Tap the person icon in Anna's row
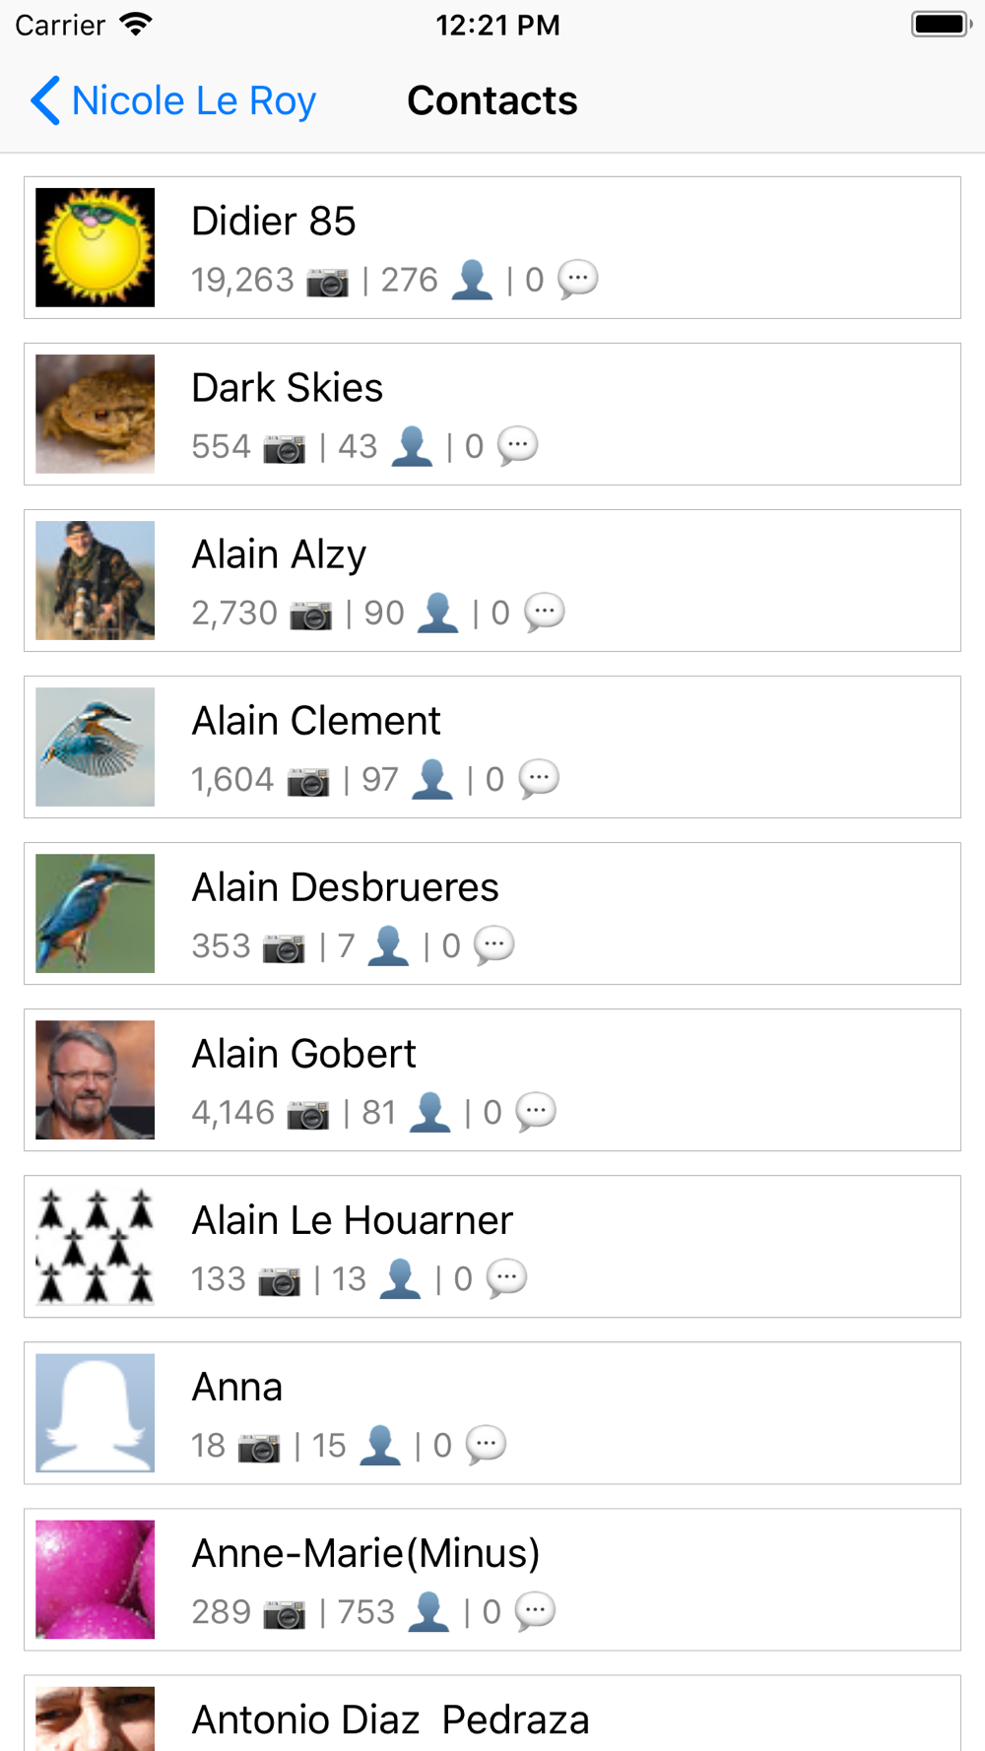The image size is (985, 1751). tap(380, 1446)
